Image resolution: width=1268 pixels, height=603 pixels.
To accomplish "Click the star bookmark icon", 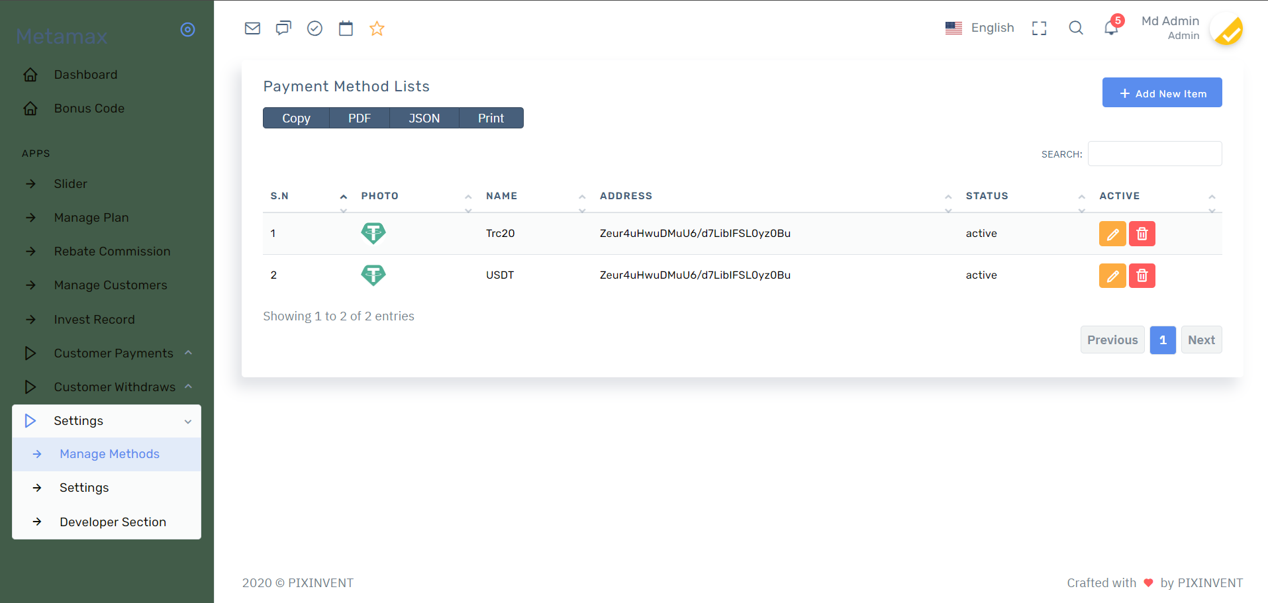I will 377,28.
